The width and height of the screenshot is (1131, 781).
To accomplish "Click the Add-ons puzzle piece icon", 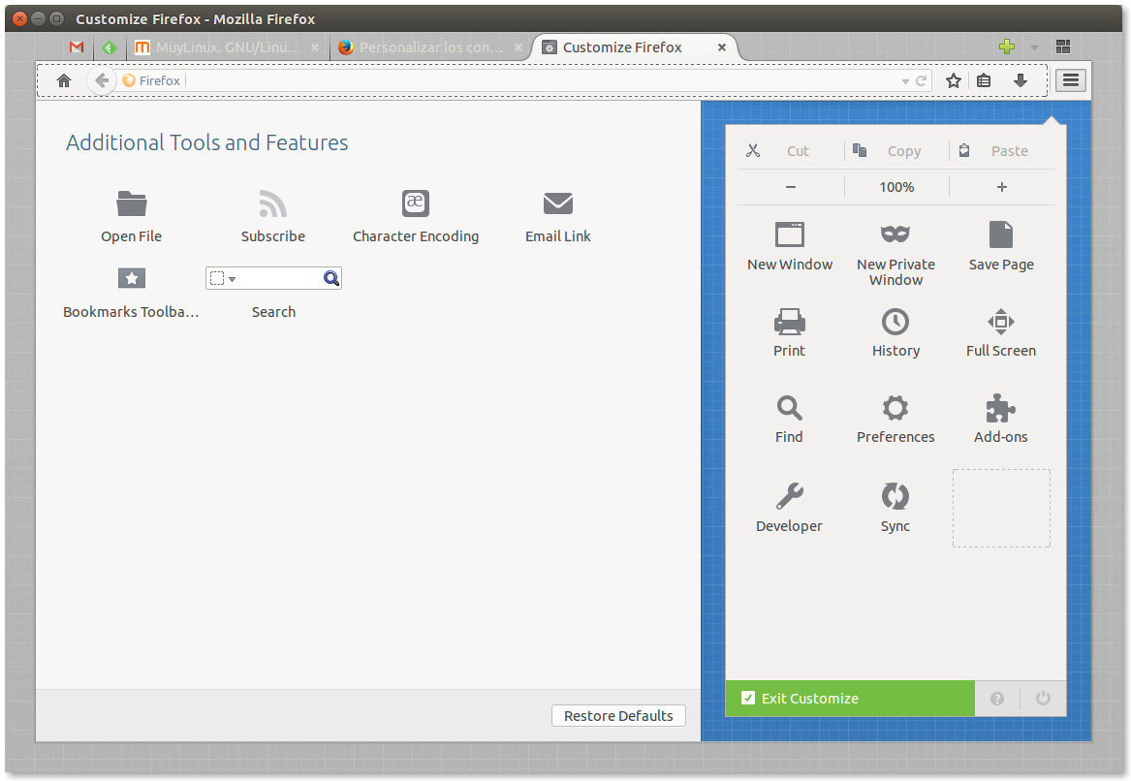I will 1000,408.
